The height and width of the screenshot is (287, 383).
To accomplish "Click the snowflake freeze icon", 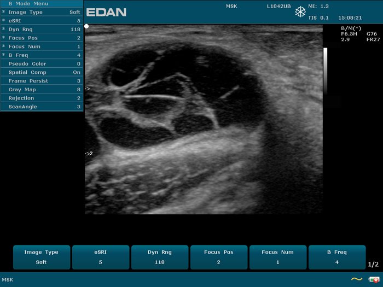I will 300,11.
